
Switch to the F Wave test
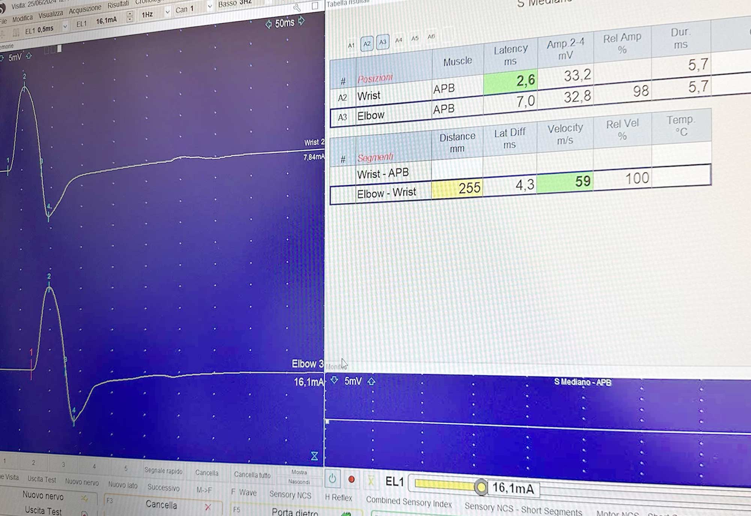[x=244, y=492]
